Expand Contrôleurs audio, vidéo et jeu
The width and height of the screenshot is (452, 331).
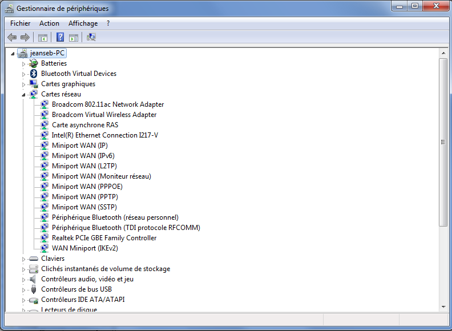23,280
